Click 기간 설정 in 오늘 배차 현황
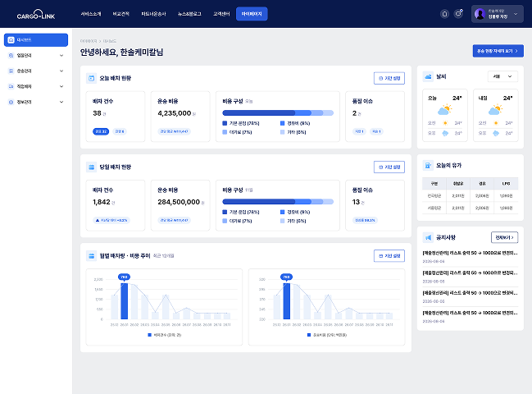 click(389, 78)
